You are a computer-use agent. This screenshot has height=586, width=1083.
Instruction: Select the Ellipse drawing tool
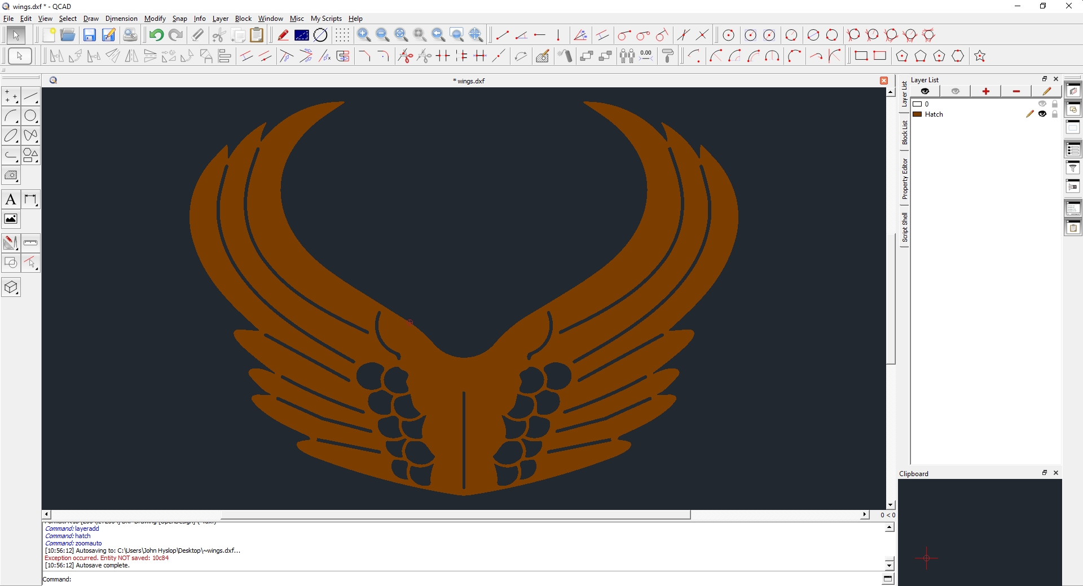coord(11,136)
